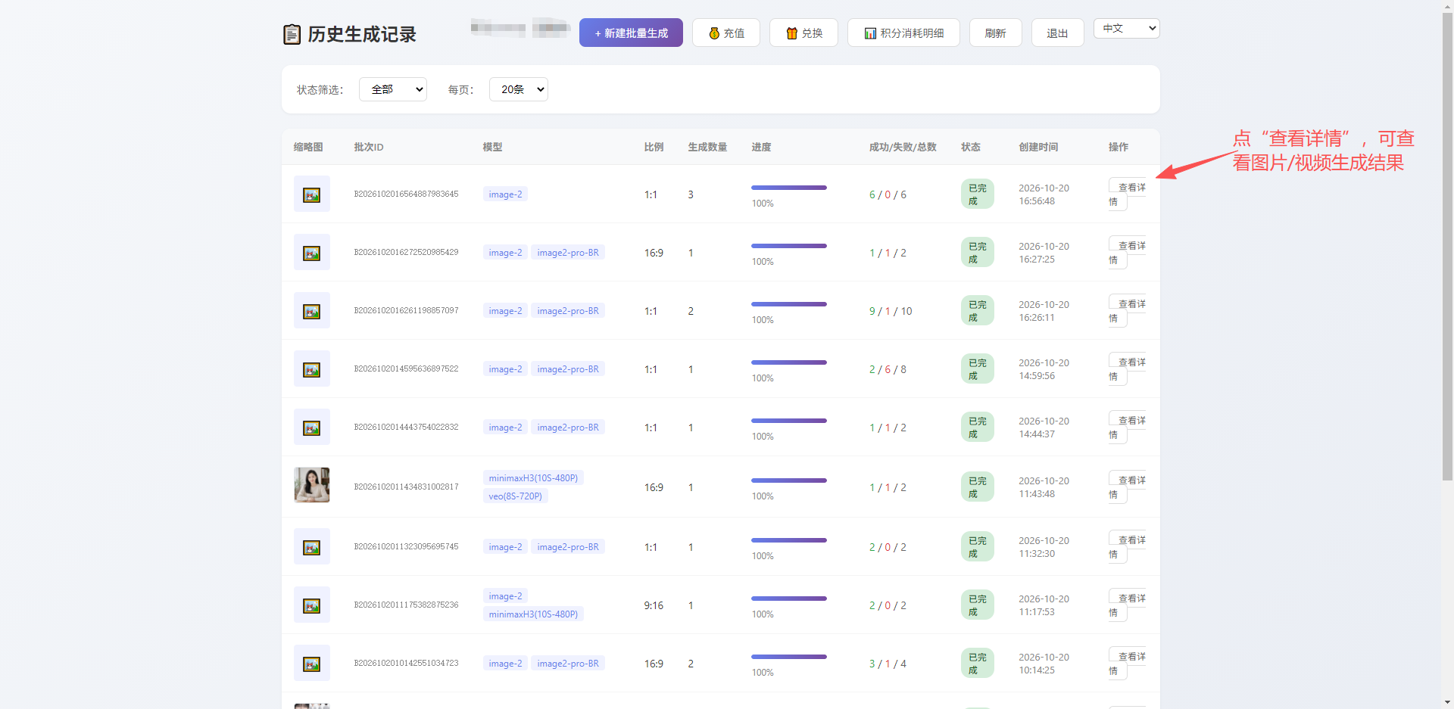
Task: View details of batch created 11:17:53
Action: coord(1127,605)
